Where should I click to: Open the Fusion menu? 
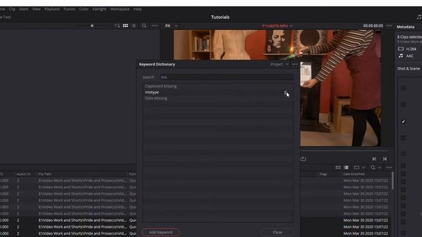69,9
